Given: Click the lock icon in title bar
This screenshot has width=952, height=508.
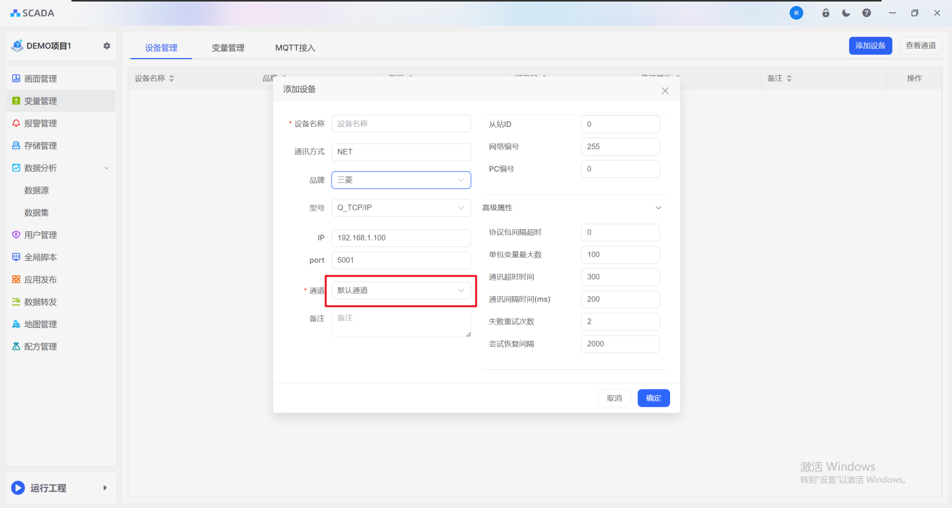Looking at the screenshot, I should click(825, 13).
